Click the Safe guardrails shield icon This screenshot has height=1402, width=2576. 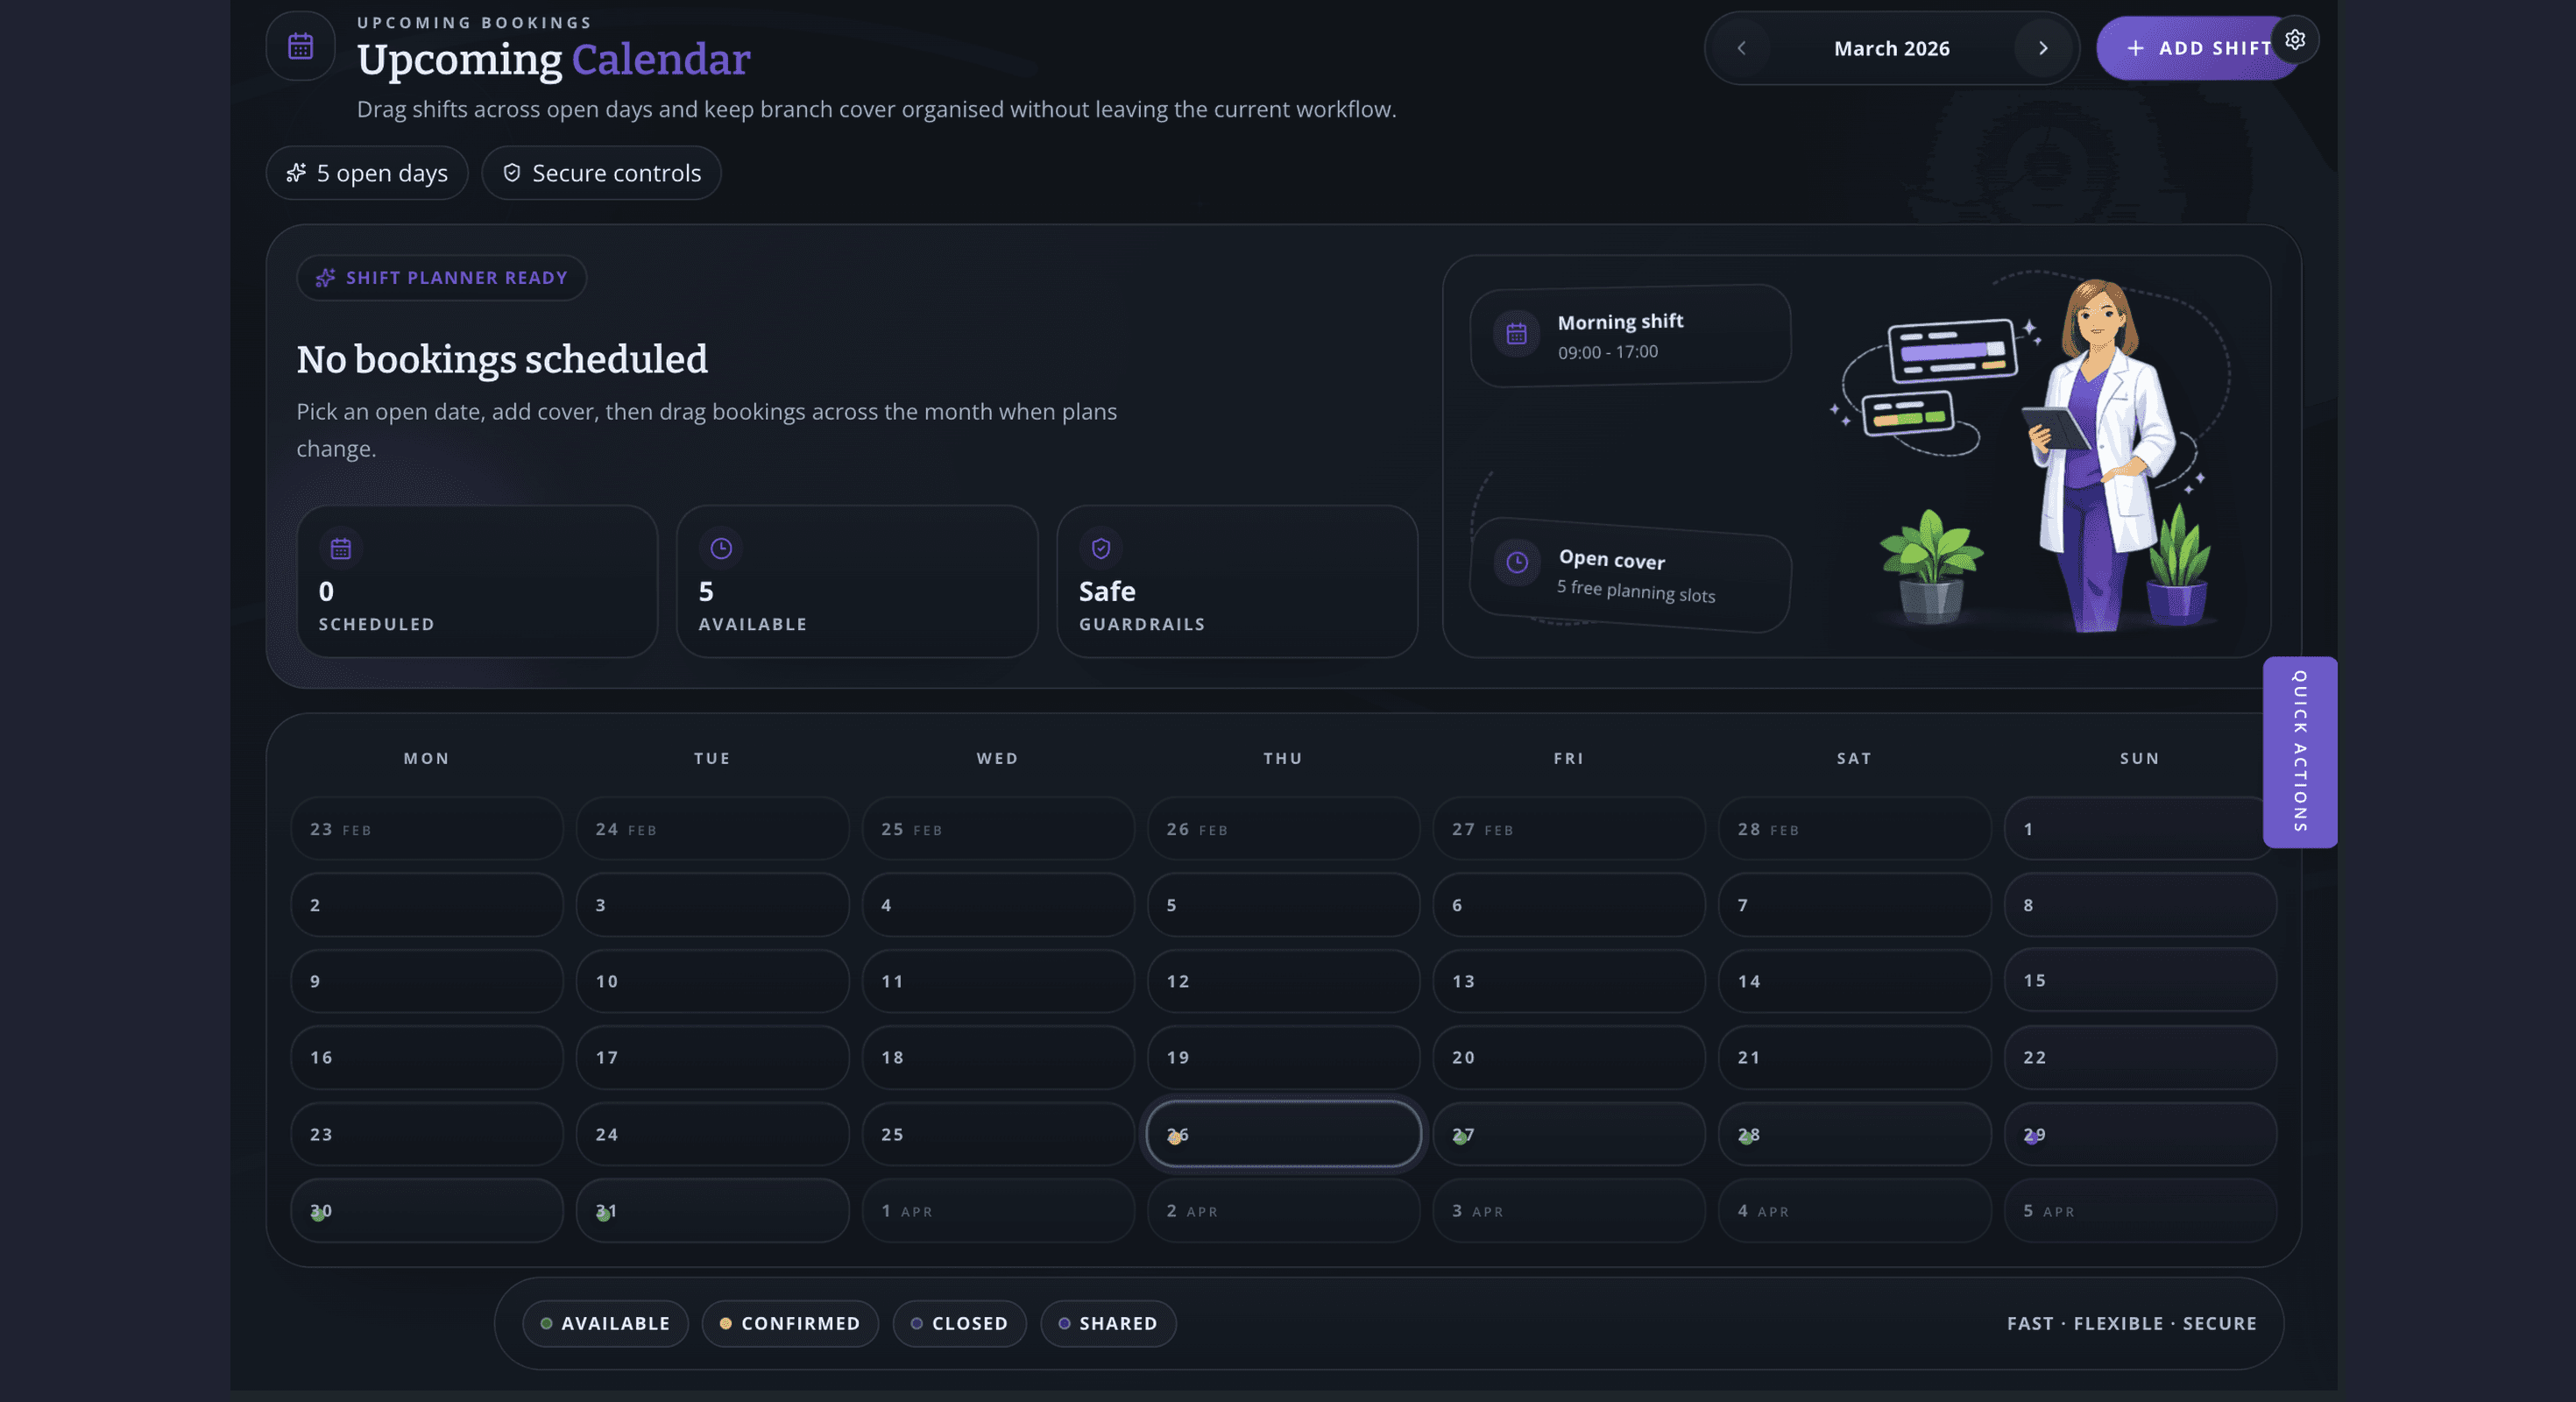[x=1101, y=548]
